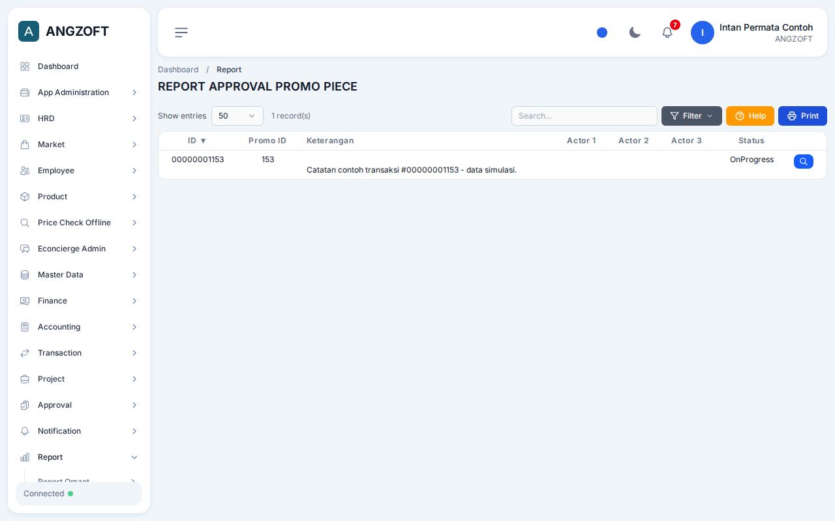Expand the Notification menu chevron
Viewport: 835px width, 521px height.
[x=134, y=431]
